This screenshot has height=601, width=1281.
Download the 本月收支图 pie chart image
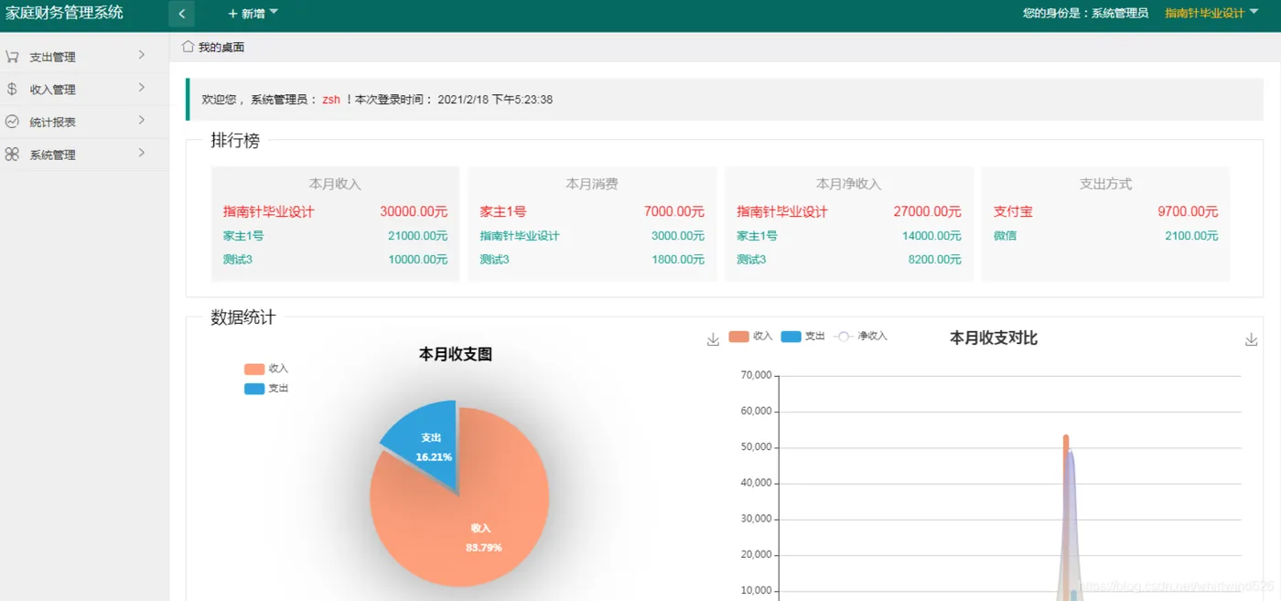[713, 340]
